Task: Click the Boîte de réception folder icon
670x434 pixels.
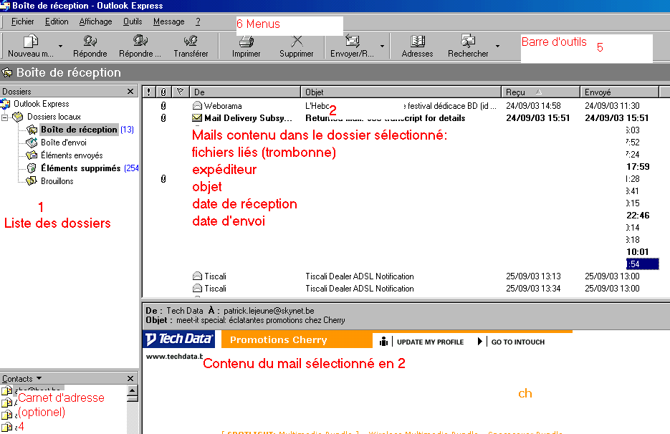Action: pyautogui.click(x=32, y=130)
